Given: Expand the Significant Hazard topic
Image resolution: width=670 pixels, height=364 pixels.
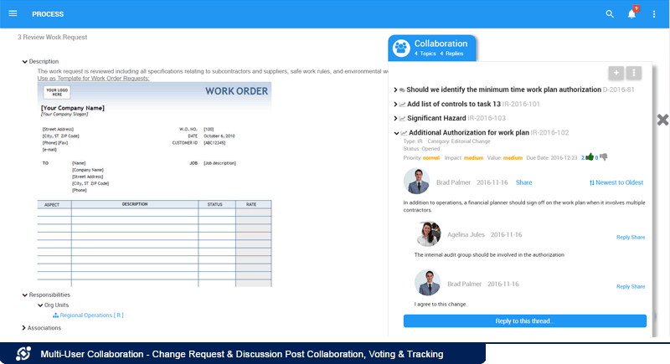Looking at the screenshot, I should click(x=396, y=119).
